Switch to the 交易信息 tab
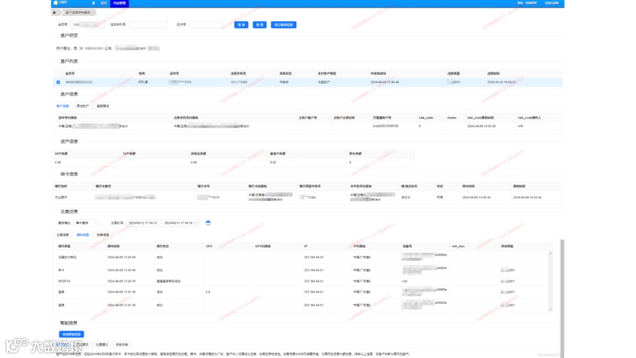 62,235
